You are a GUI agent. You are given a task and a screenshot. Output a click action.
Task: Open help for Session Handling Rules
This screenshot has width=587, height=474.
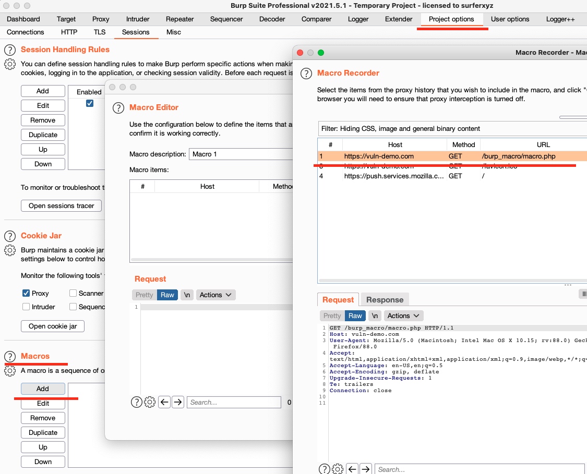point(10,50)
